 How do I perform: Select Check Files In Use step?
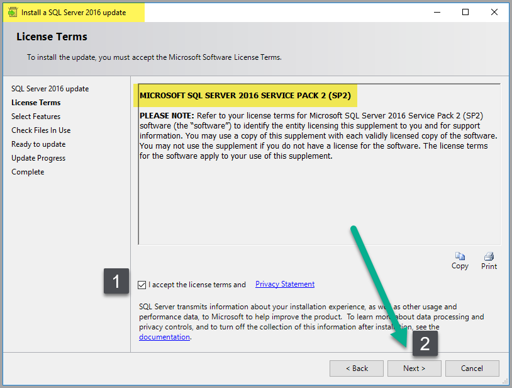tap(41, 130)
